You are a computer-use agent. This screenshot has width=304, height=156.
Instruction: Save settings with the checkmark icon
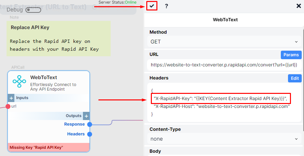[152, 6]
